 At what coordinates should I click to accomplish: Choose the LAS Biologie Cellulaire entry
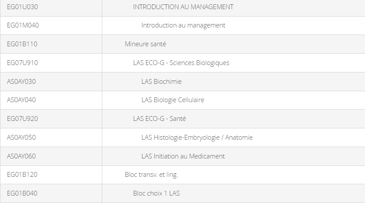173,100
